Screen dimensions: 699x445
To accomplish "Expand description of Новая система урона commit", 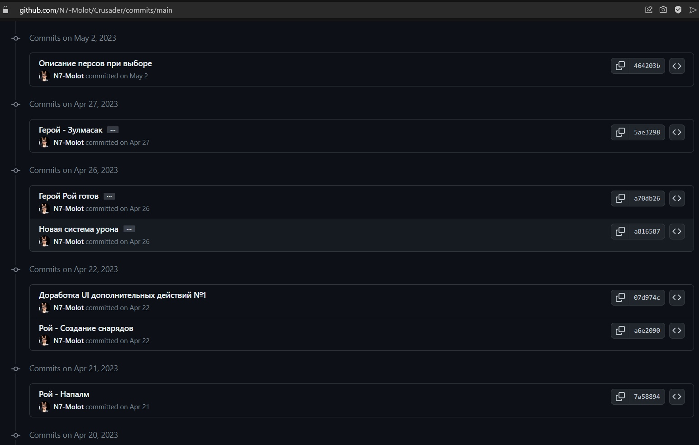I will (129, 229).
